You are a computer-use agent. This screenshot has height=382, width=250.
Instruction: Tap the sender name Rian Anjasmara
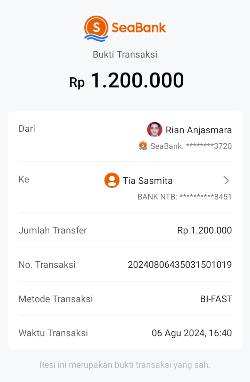point(199,130)
